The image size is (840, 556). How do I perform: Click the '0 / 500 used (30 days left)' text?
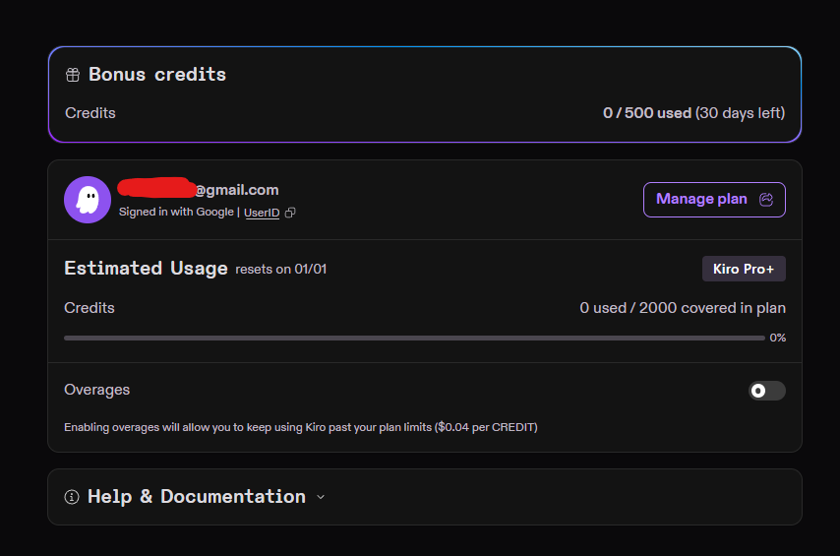pyautogui.click(x=693, y=113)
